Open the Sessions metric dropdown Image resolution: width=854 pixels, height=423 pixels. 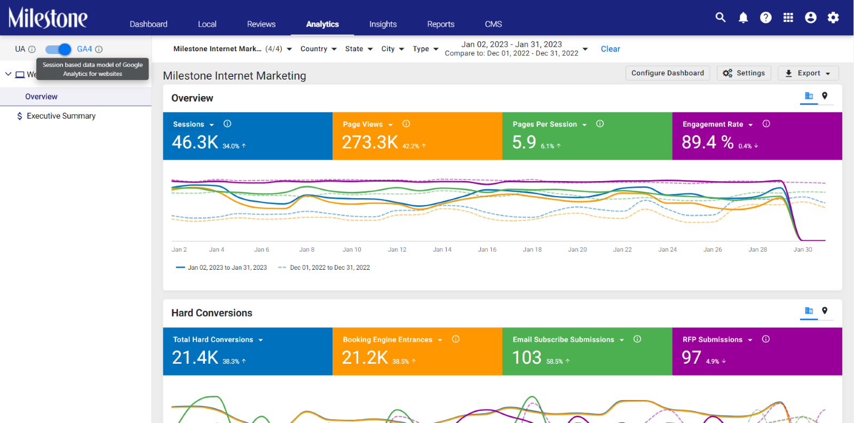pyautogui.click(x=212, y=125)
